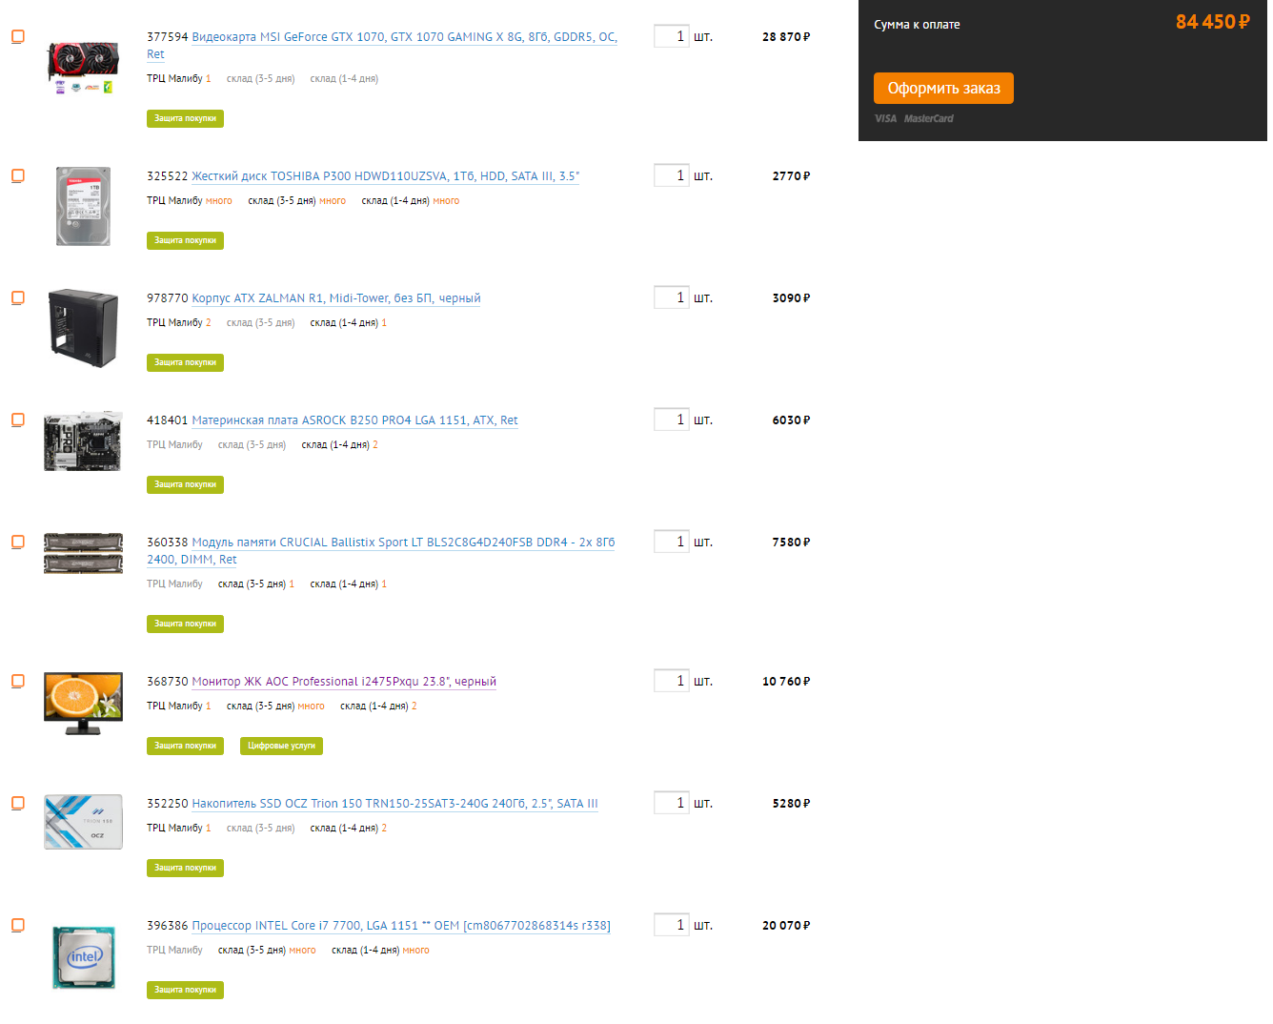Click price 20 070 ₽ of INTEL processor

point(786,926)
